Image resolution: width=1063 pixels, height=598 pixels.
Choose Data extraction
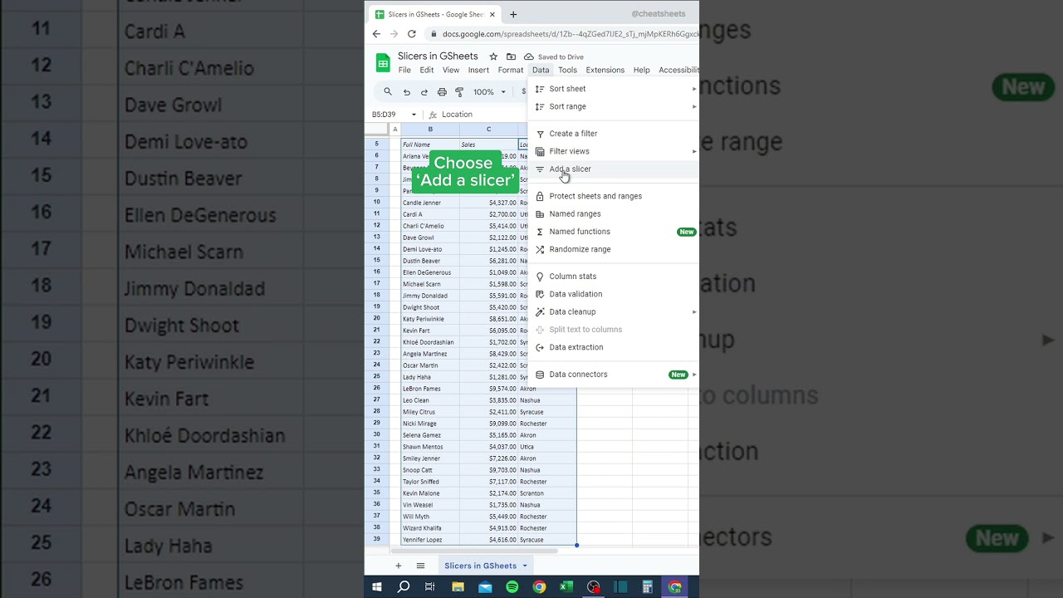pyautogui.click(x=613, y=347)
